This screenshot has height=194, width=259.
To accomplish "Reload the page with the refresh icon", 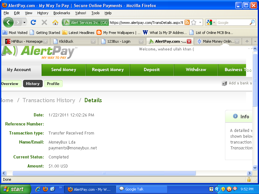I will (x=33, y=22).
